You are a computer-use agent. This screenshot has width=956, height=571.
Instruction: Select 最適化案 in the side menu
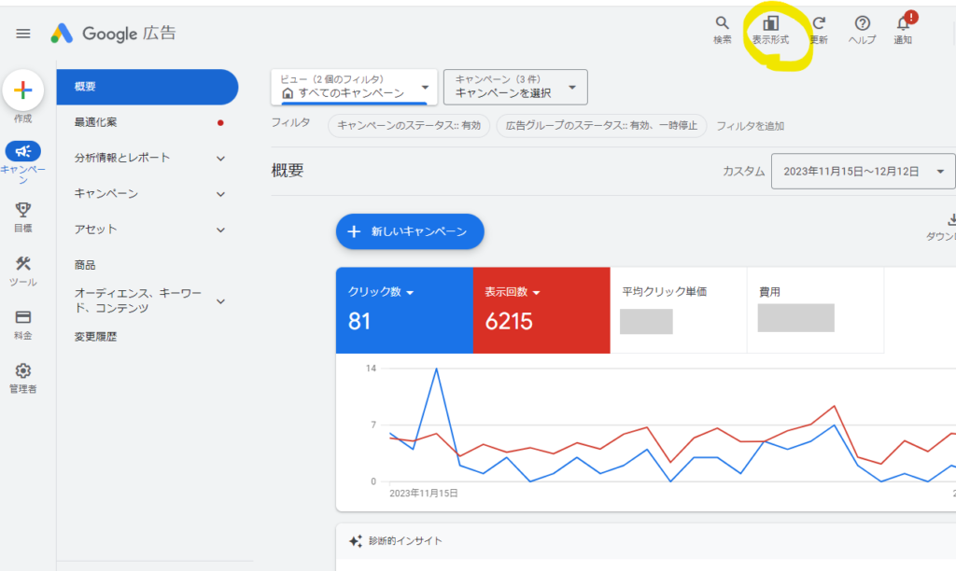pos(96,122)
